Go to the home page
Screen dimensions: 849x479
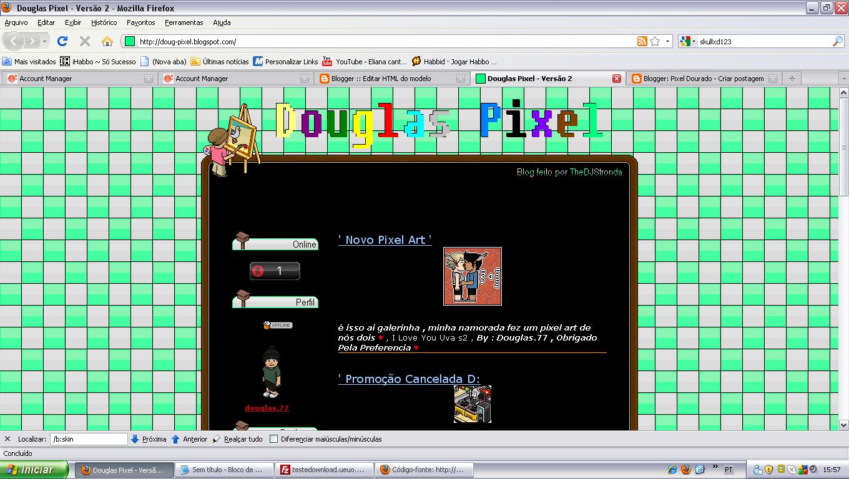pyautogui.click(x=107, y=41)
